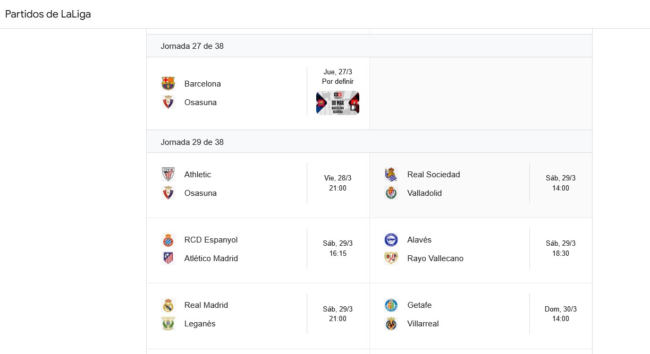Click the Getafe club crest icon
The image size is (650, 354).
(391, 305)
